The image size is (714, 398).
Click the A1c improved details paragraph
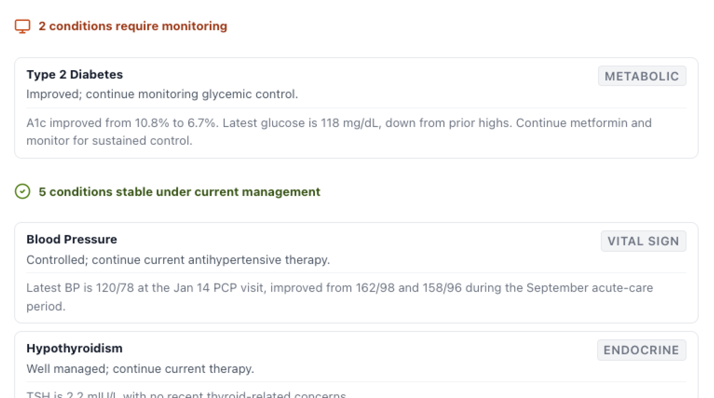pos(339,123)
